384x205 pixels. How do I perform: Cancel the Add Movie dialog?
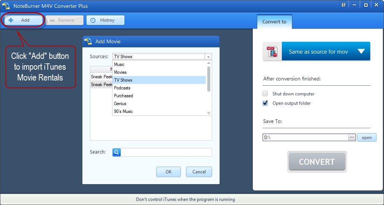coord(199,172)
